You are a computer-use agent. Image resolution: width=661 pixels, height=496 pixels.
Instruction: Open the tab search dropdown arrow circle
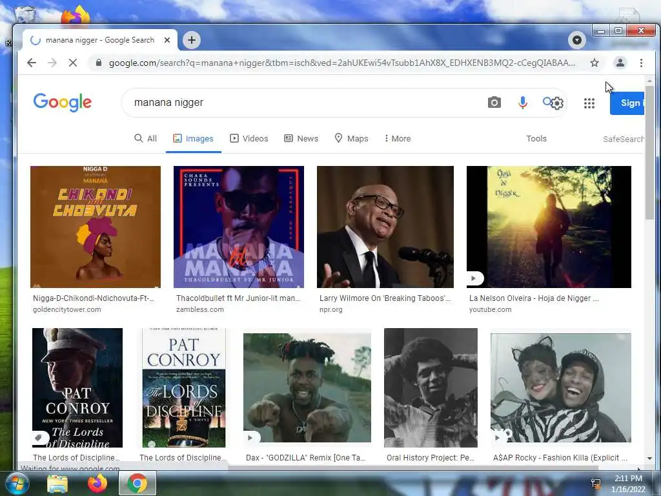pyautogui.click(x=576, y=40)
